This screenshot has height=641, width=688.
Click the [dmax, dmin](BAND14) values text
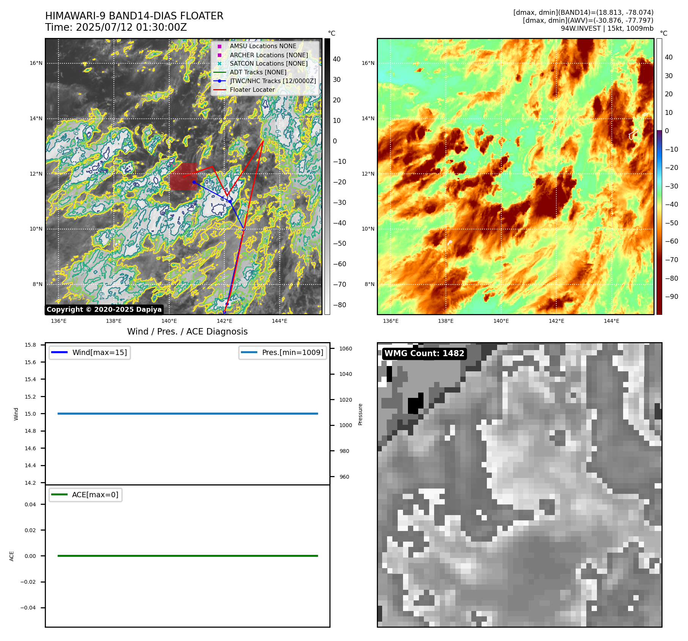coord(583,13)
